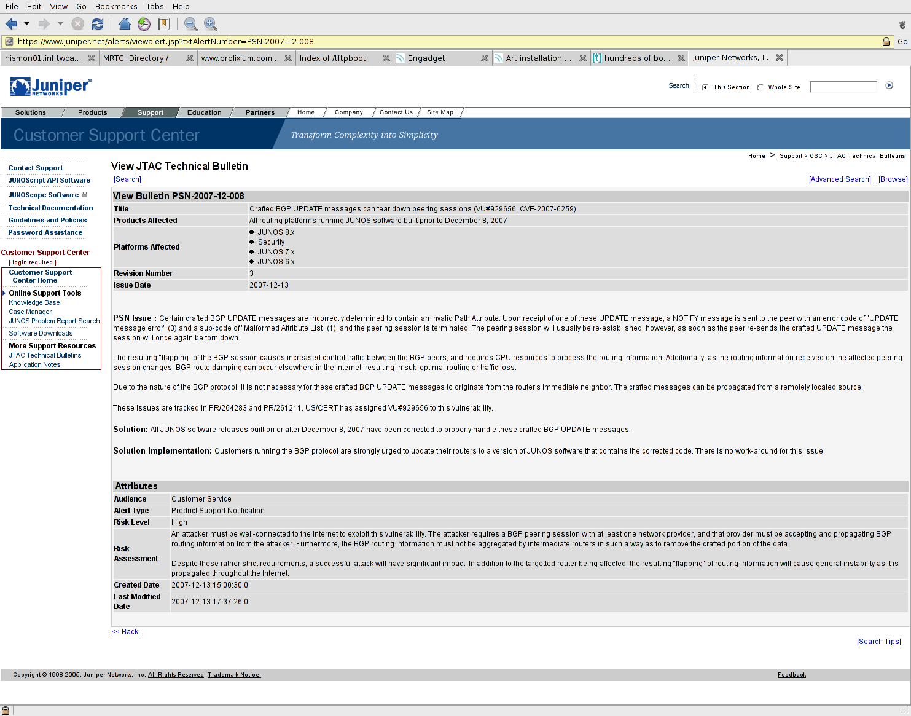Click the [Browse] link
This screenshot has width=911, height=716.
pos(893,179)
